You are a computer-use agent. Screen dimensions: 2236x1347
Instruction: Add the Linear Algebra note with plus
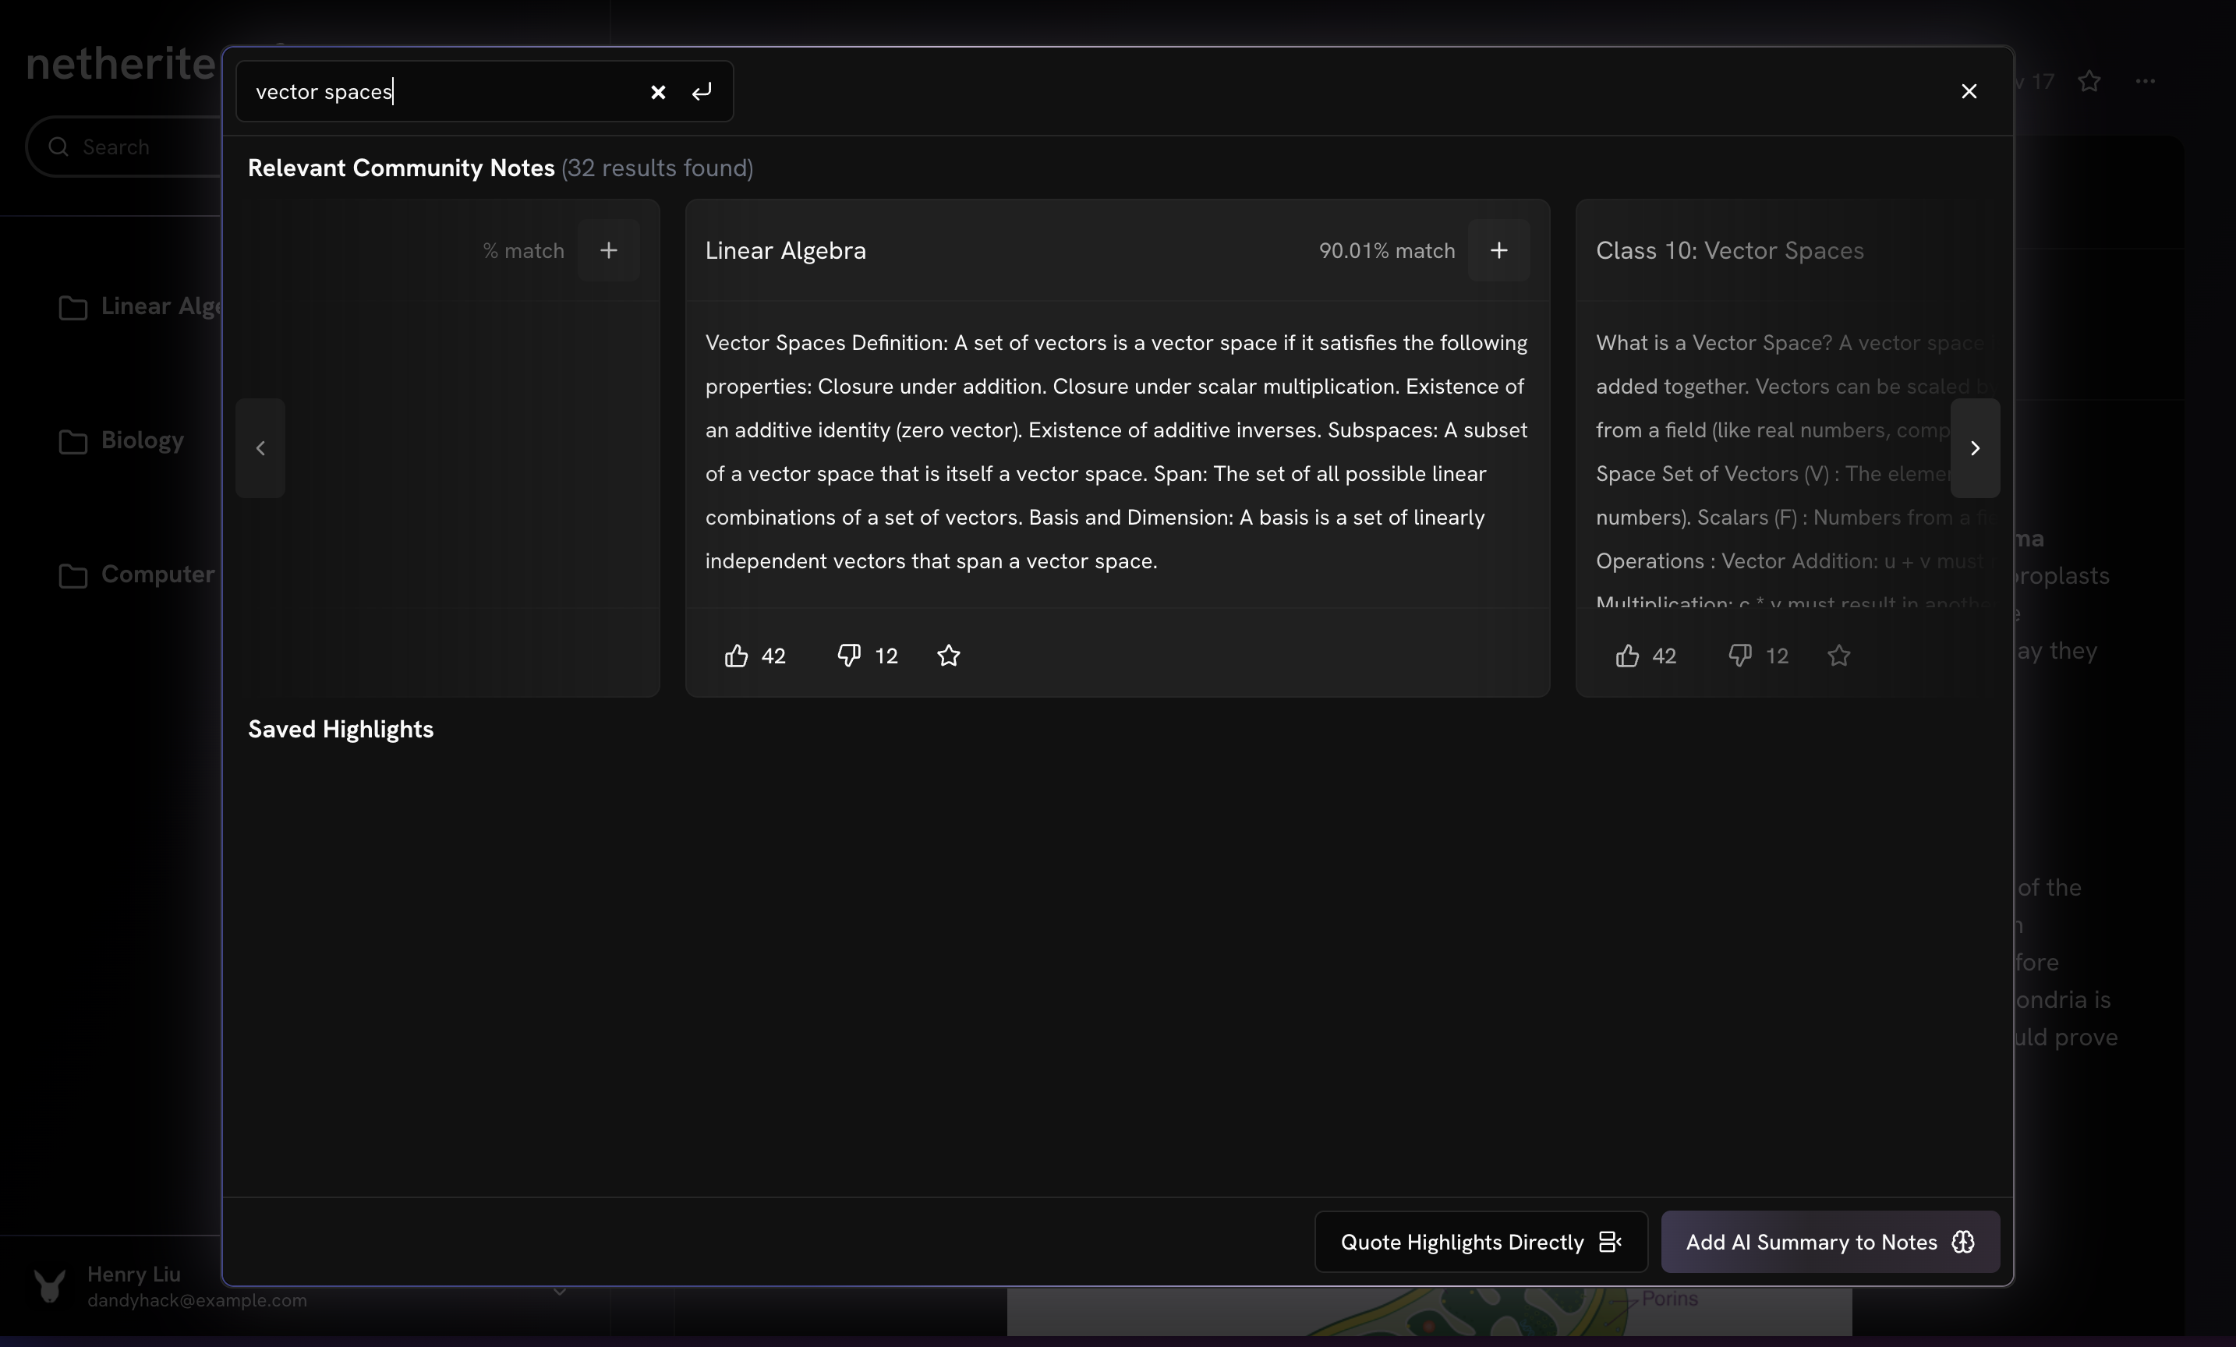tap(1498, 250)
